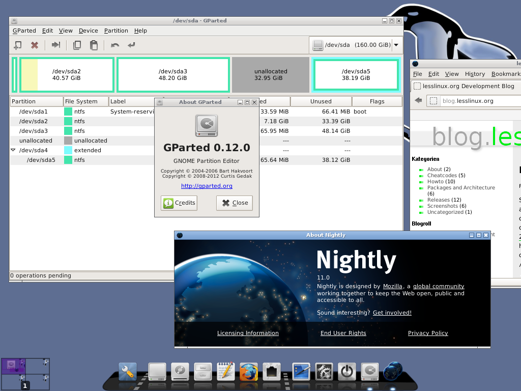Launch the wrench tool from the dock

point(128,372)
